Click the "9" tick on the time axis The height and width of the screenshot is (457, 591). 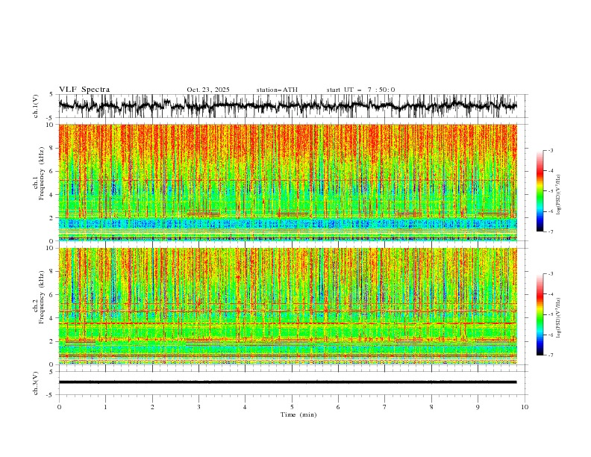click(x=478, y=407)
